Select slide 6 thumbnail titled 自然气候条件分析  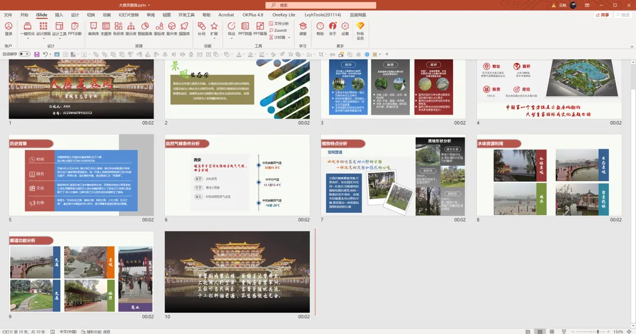coord(237,175)
